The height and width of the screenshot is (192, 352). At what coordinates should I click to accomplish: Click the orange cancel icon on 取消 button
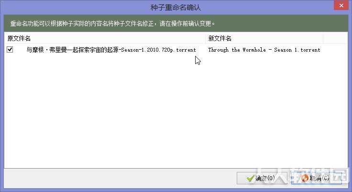[x=305, y=178]
